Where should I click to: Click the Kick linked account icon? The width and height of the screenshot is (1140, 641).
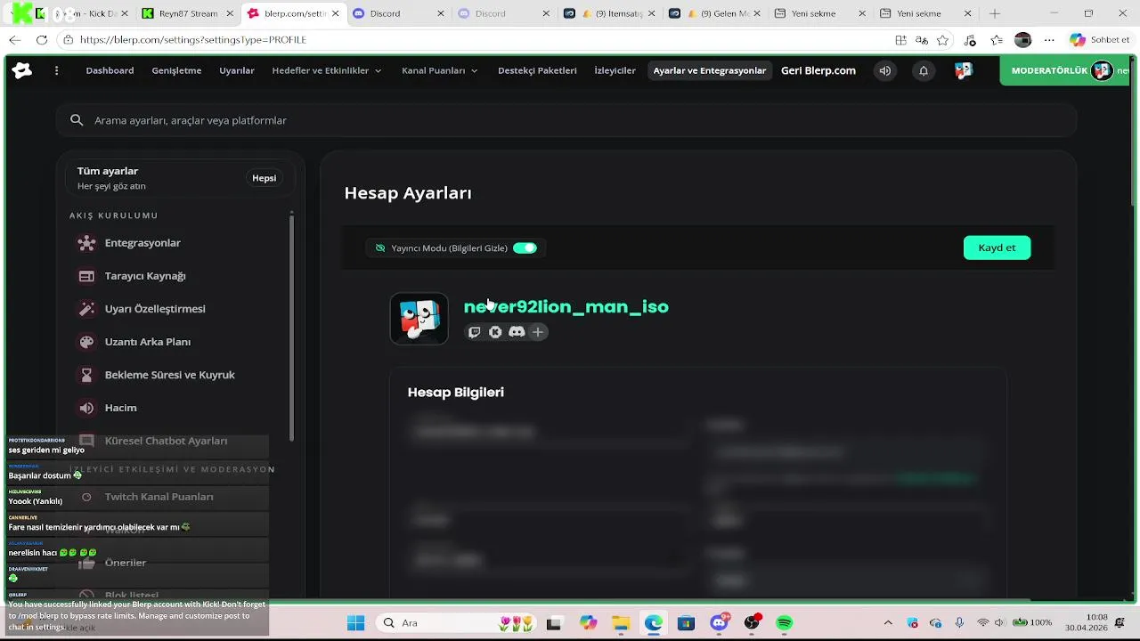pos(495,332)
